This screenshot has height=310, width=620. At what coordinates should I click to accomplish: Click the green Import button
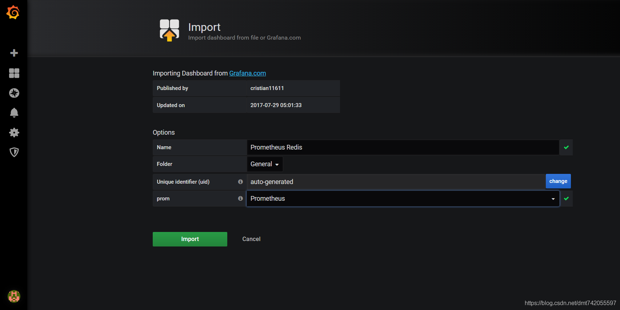190,239
